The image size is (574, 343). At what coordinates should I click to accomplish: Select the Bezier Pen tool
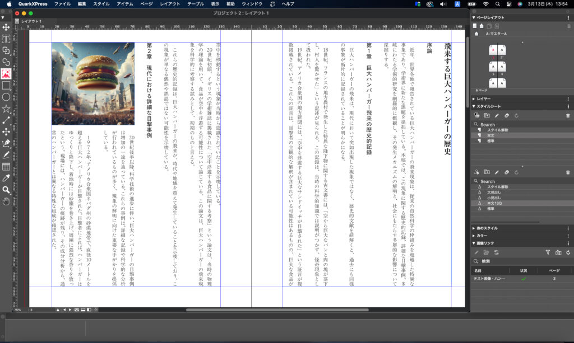(x=6, y=144)
